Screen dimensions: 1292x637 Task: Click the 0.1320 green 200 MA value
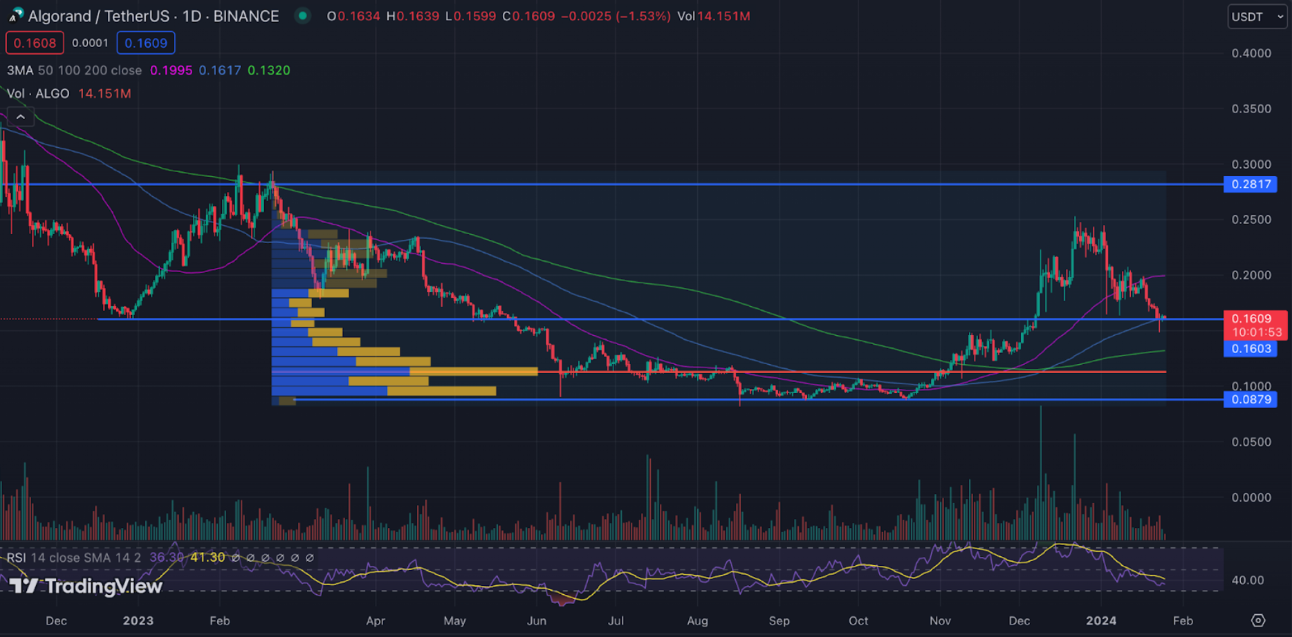(x=269, y=70)
